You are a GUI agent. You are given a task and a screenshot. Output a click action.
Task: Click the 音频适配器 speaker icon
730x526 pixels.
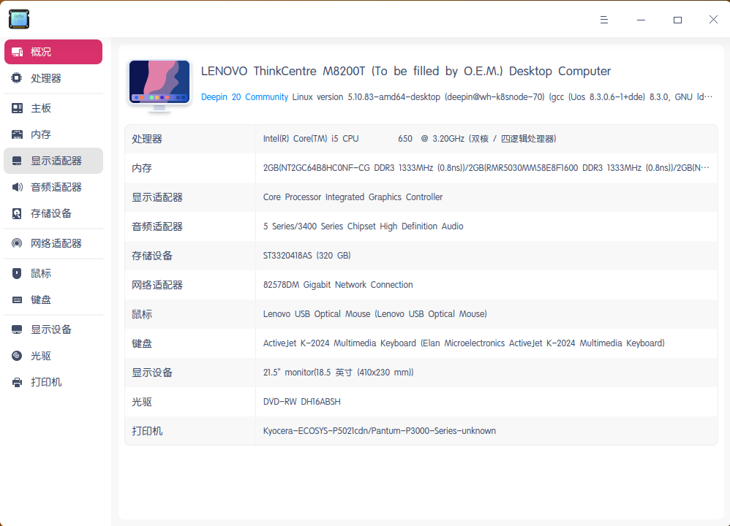click(16, 187)
